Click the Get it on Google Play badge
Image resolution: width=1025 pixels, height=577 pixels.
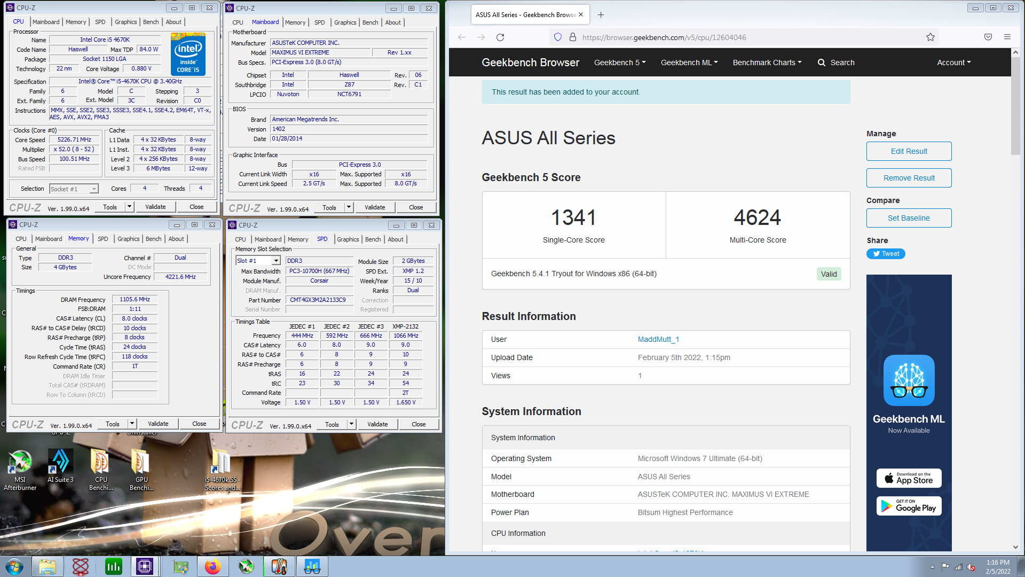pyautogui.click(x=909, y=506)
